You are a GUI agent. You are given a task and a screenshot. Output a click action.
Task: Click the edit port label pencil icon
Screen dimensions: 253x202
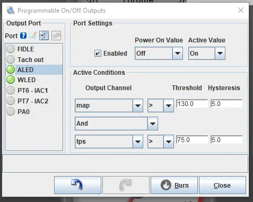[33, 36]
